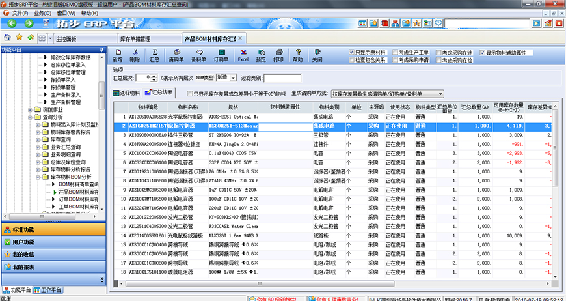
Task: Click the 删除 (Delete) scissors icon
Action: click(x=135, y=55)
